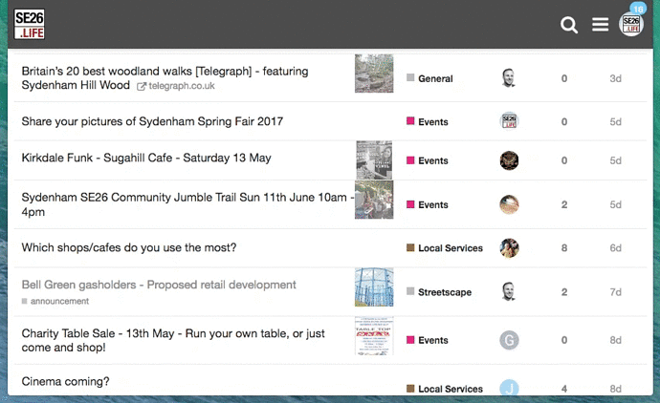Click SE26 avatar on Spring Fair topic
Image resolution: width=660 pixels, height=403 pixels.
[509, 121]
